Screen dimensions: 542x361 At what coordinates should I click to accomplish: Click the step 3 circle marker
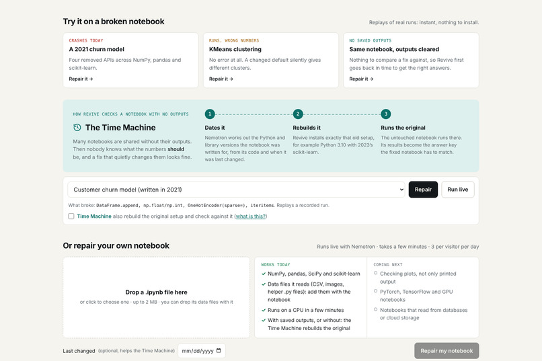click(x=386, y=114)
